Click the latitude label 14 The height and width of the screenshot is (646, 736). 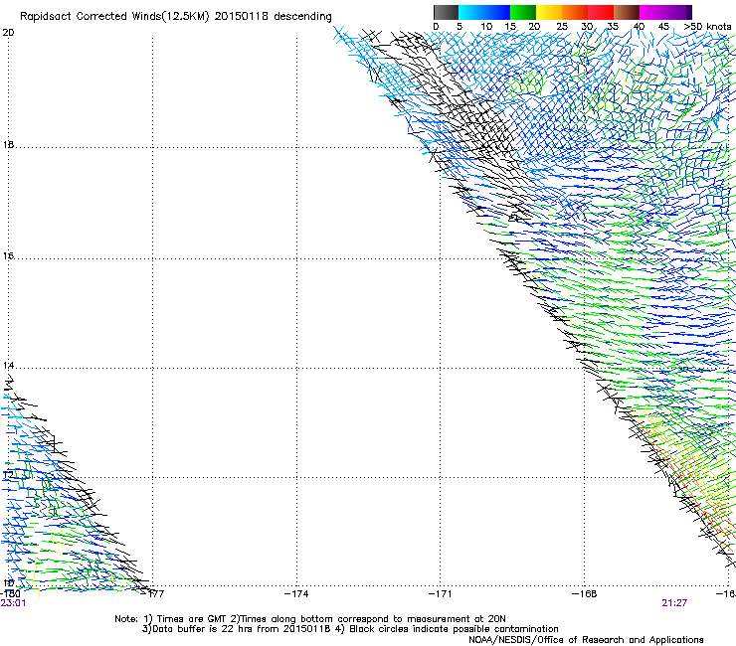point(8,366)
